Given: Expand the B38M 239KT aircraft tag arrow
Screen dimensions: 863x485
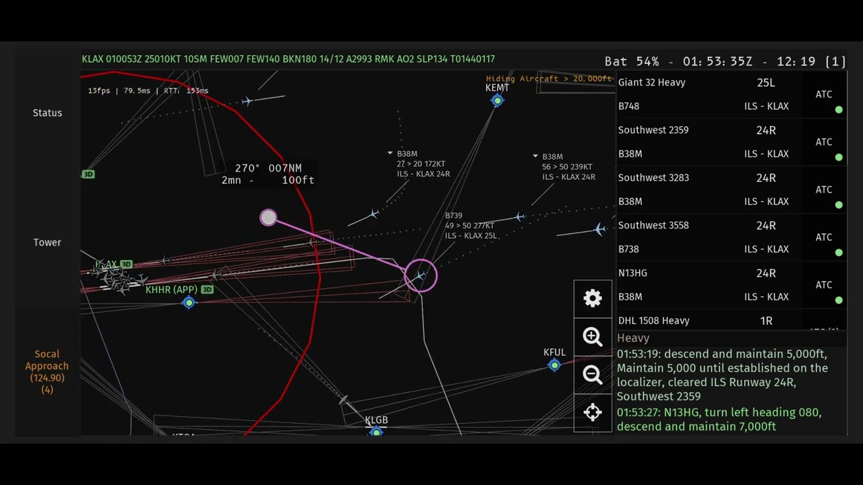Looking at the screenshot, I should (535, 156).
